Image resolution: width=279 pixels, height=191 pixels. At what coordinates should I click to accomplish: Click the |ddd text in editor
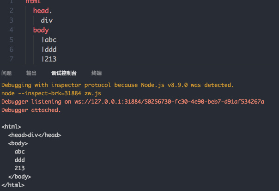tap(49, 49)
